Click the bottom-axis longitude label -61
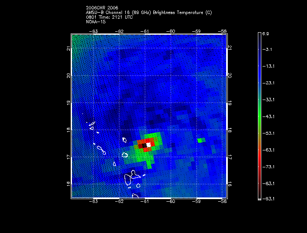 tap(145, 202)
